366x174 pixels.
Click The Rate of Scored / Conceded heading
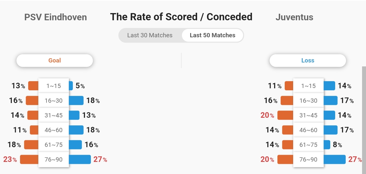(x=181, y=17)
